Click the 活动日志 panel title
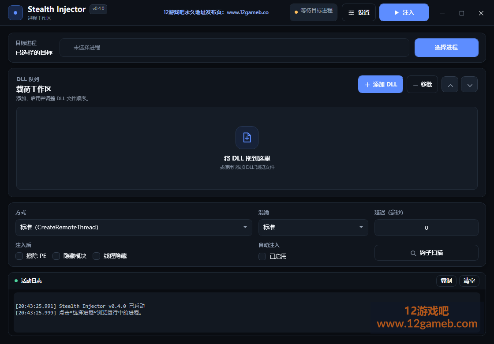494x344 pixels. point(31,280)
